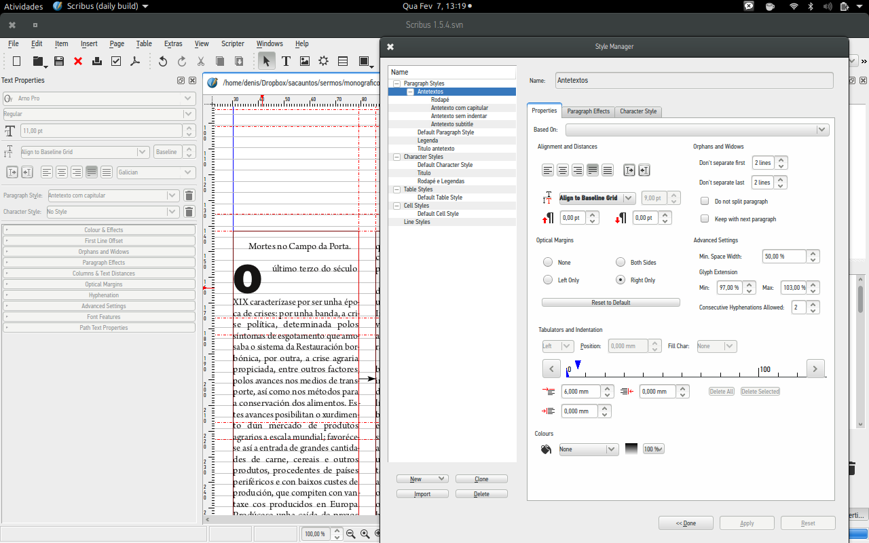This screenshot has width=869, height=543.
Task: Click the Reset to Default button
Action: point(610,303)
